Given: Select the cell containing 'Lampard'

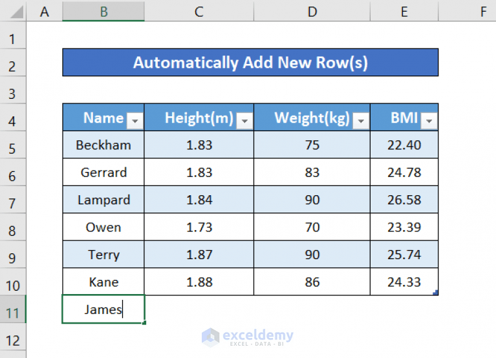Looking at the screenshot, I should [x=103, y=200].
